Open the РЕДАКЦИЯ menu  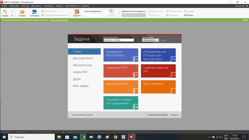(14, 6)
